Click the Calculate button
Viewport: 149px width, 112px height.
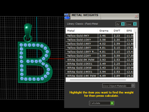click(x=102, y=103)
